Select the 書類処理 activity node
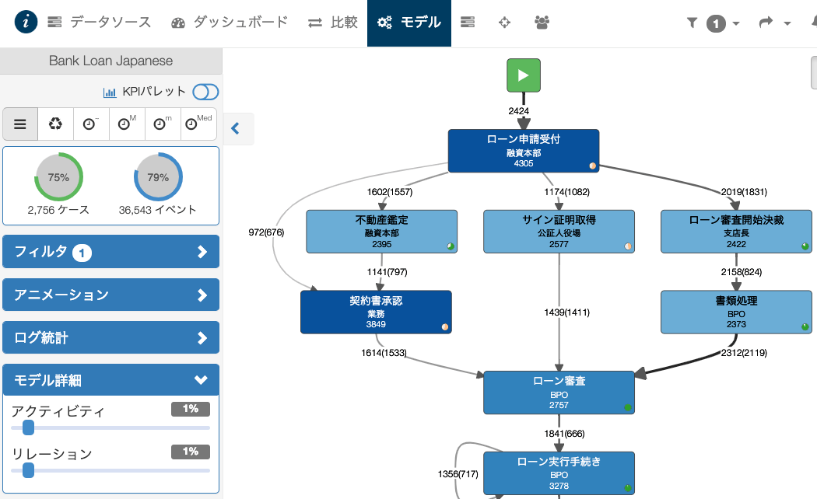 (x=736, y=312)
